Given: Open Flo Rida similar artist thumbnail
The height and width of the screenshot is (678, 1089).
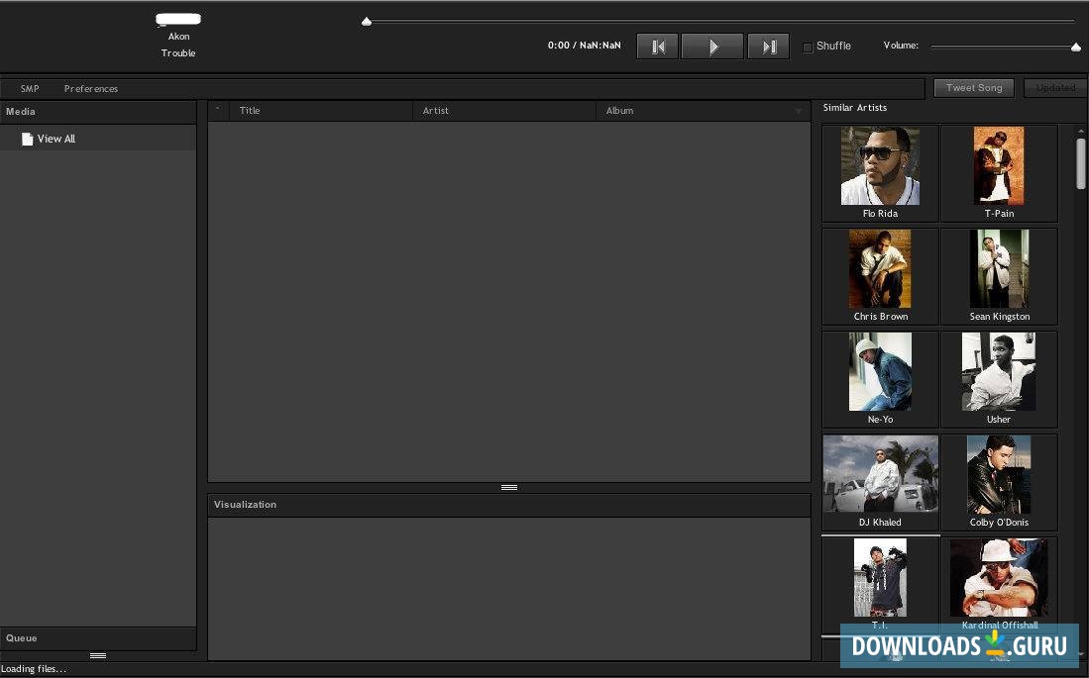Looking at the screenshot, I should click(x=880, y=167).
